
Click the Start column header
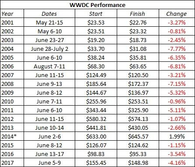(96, 14)
